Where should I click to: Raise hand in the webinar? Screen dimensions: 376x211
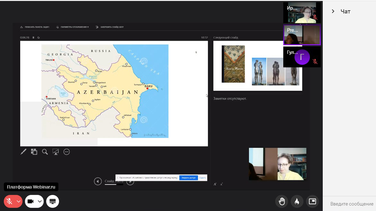click(282, 201)
